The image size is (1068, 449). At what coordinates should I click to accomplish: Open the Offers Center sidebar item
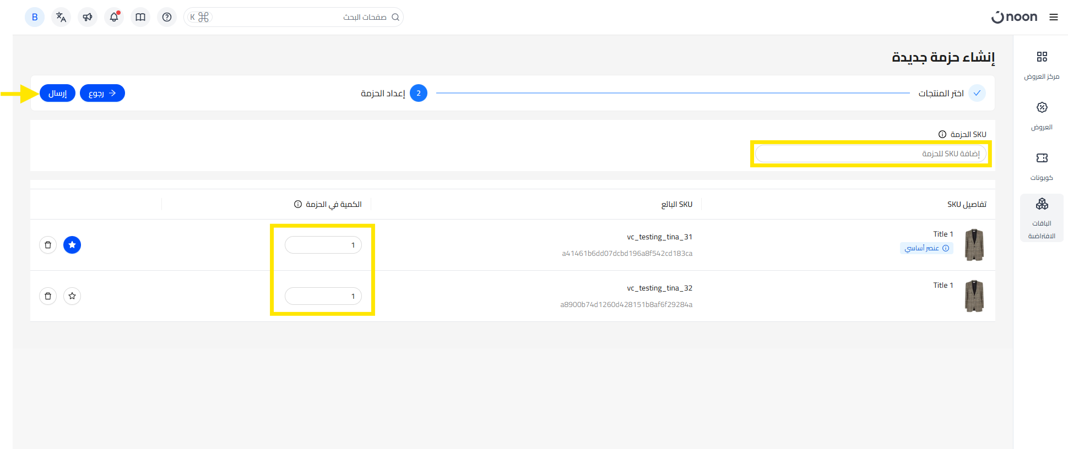click(x=1042, y=64)
